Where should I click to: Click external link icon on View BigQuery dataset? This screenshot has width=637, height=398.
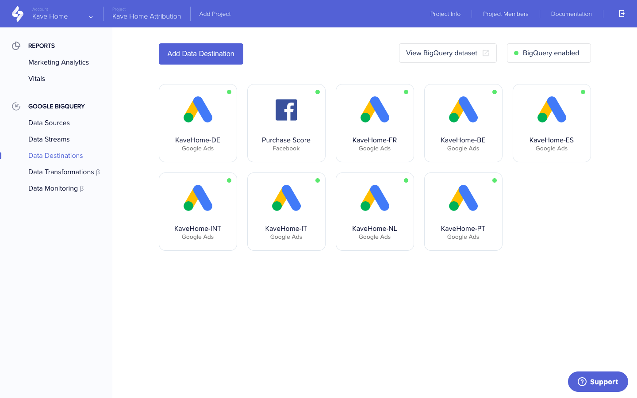(x=486, y=53)
